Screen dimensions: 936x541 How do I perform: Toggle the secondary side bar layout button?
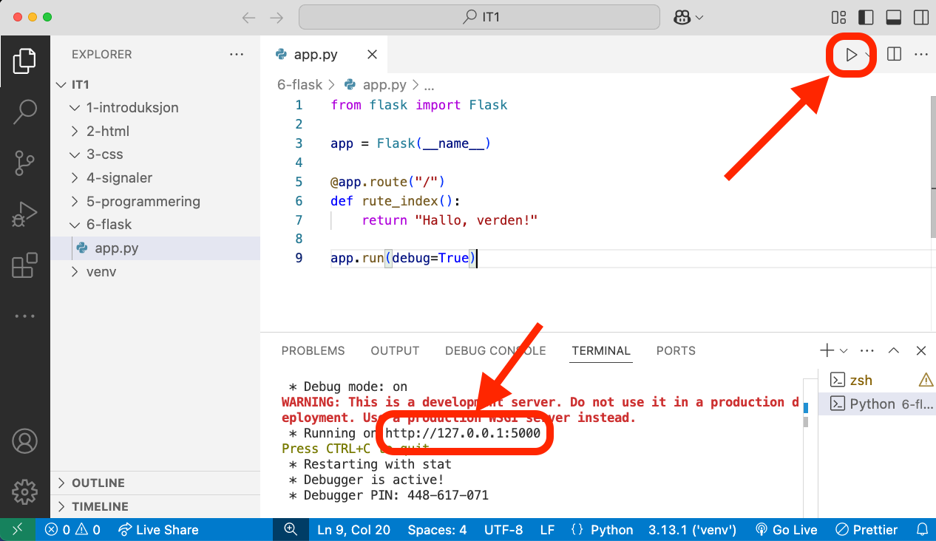click(x=920, y=17)
